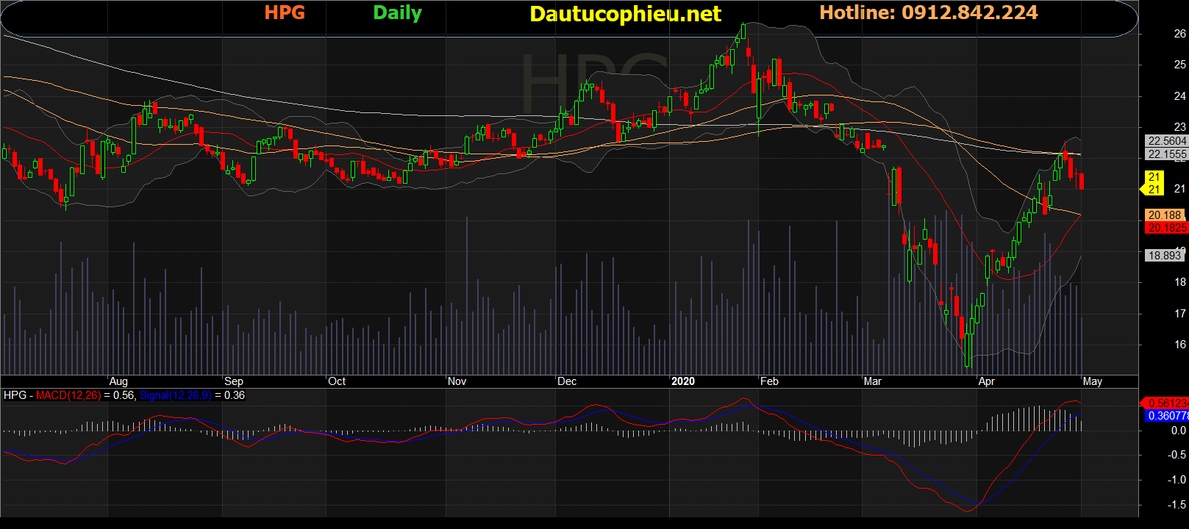Select the May marker on time axis
The height and width of the screenshot is (529, 1189).
(1093, 381)
